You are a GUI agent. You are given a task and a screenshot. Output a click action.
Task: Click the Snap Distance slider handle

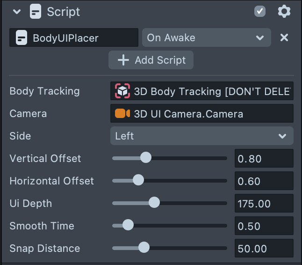(x=144, y=248)
